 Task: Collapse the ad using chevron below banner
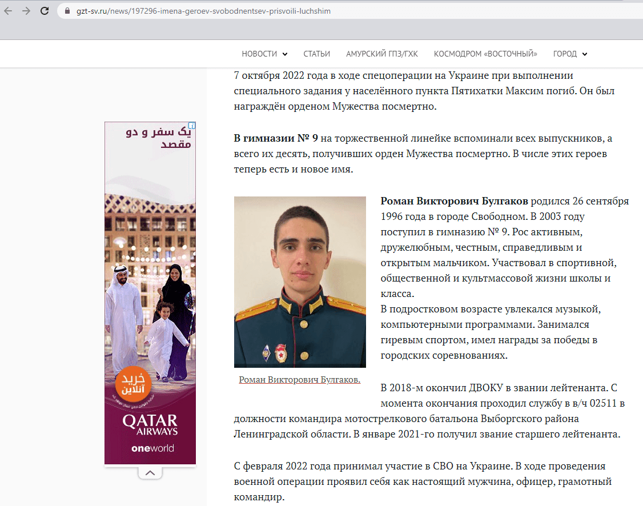(150, 473)
